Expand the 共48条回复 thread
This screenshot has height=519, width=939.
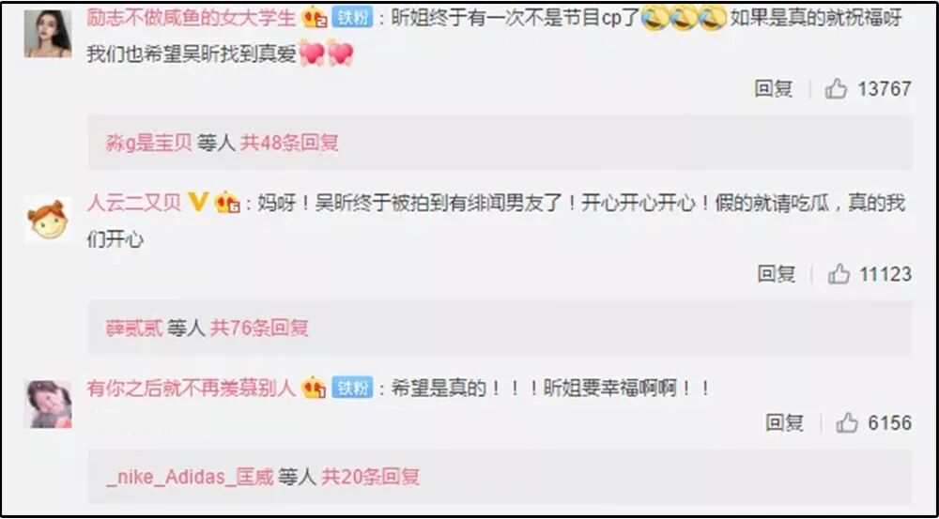pyautogui.click(x=289, y=143)
